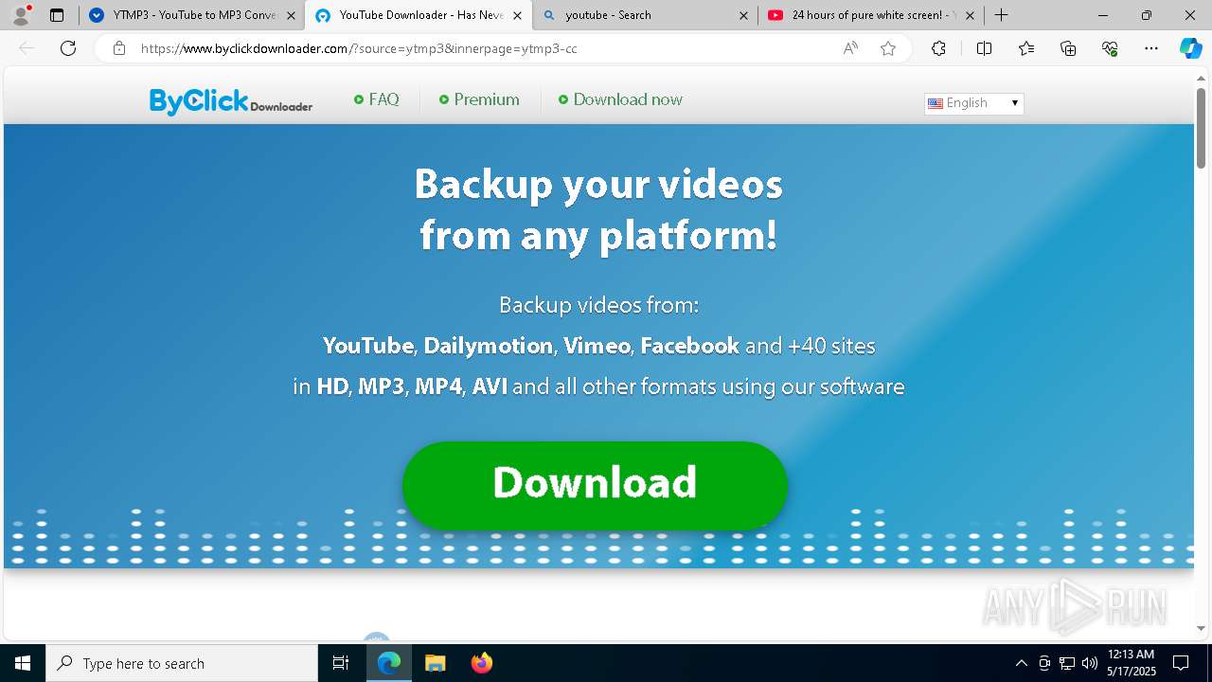Open the tab actions menu icon
This screenshot has width=1212, height=682.
click(x=57, y=15)
